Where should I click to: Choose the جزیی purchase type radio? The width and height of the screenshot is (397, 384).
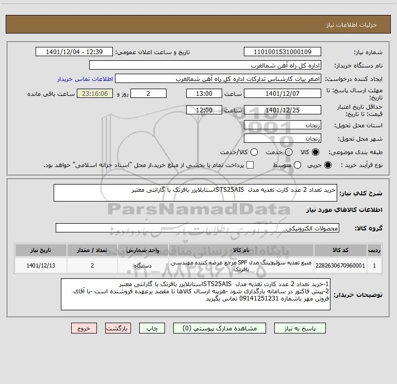[327, 165]
